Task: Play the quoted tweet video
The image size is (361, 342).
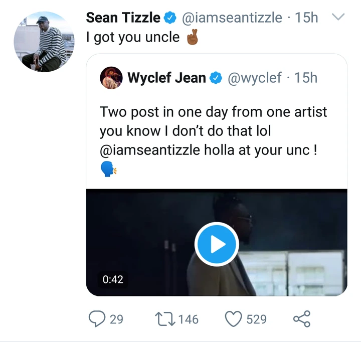Action: 216,244
